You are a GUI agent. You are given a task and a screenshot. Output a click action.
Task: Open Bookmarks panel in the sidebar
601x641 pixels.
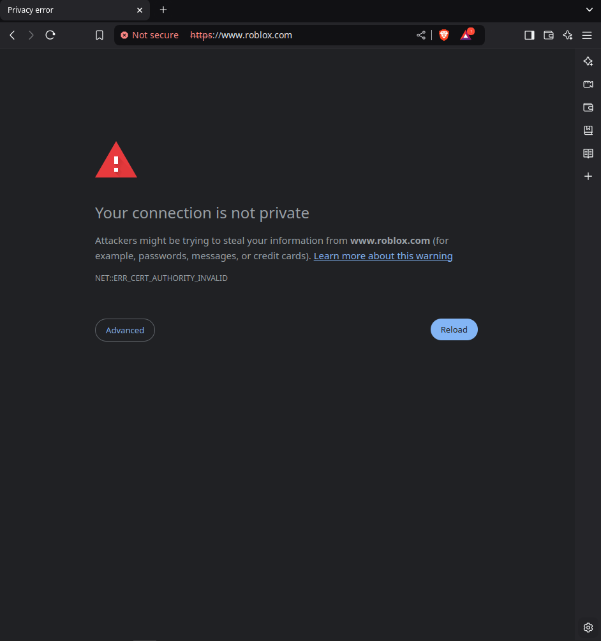click(588, 130)
